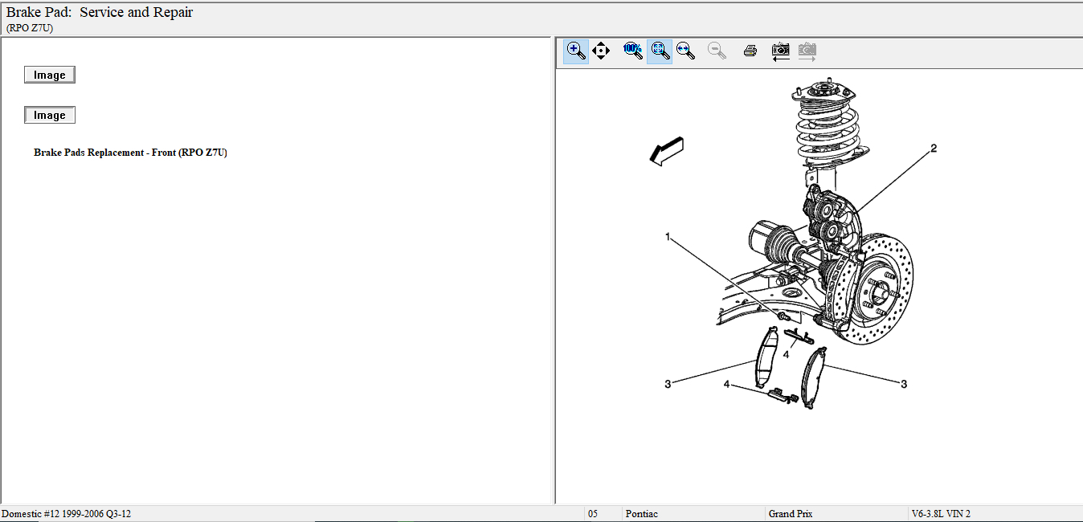The image size is (1083, 522).
Task: Click the 'Brake Pad: Service and Repair' title
Action: point(100,12)
